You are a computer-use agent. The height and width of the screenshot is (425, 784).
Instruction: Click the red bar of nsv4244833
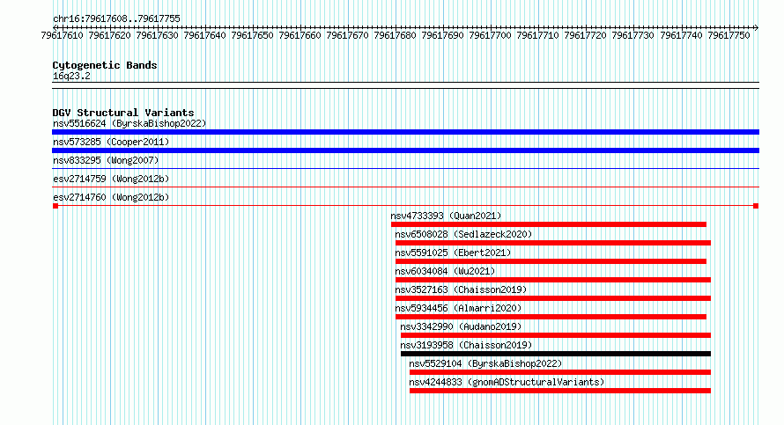coord(560,391)
